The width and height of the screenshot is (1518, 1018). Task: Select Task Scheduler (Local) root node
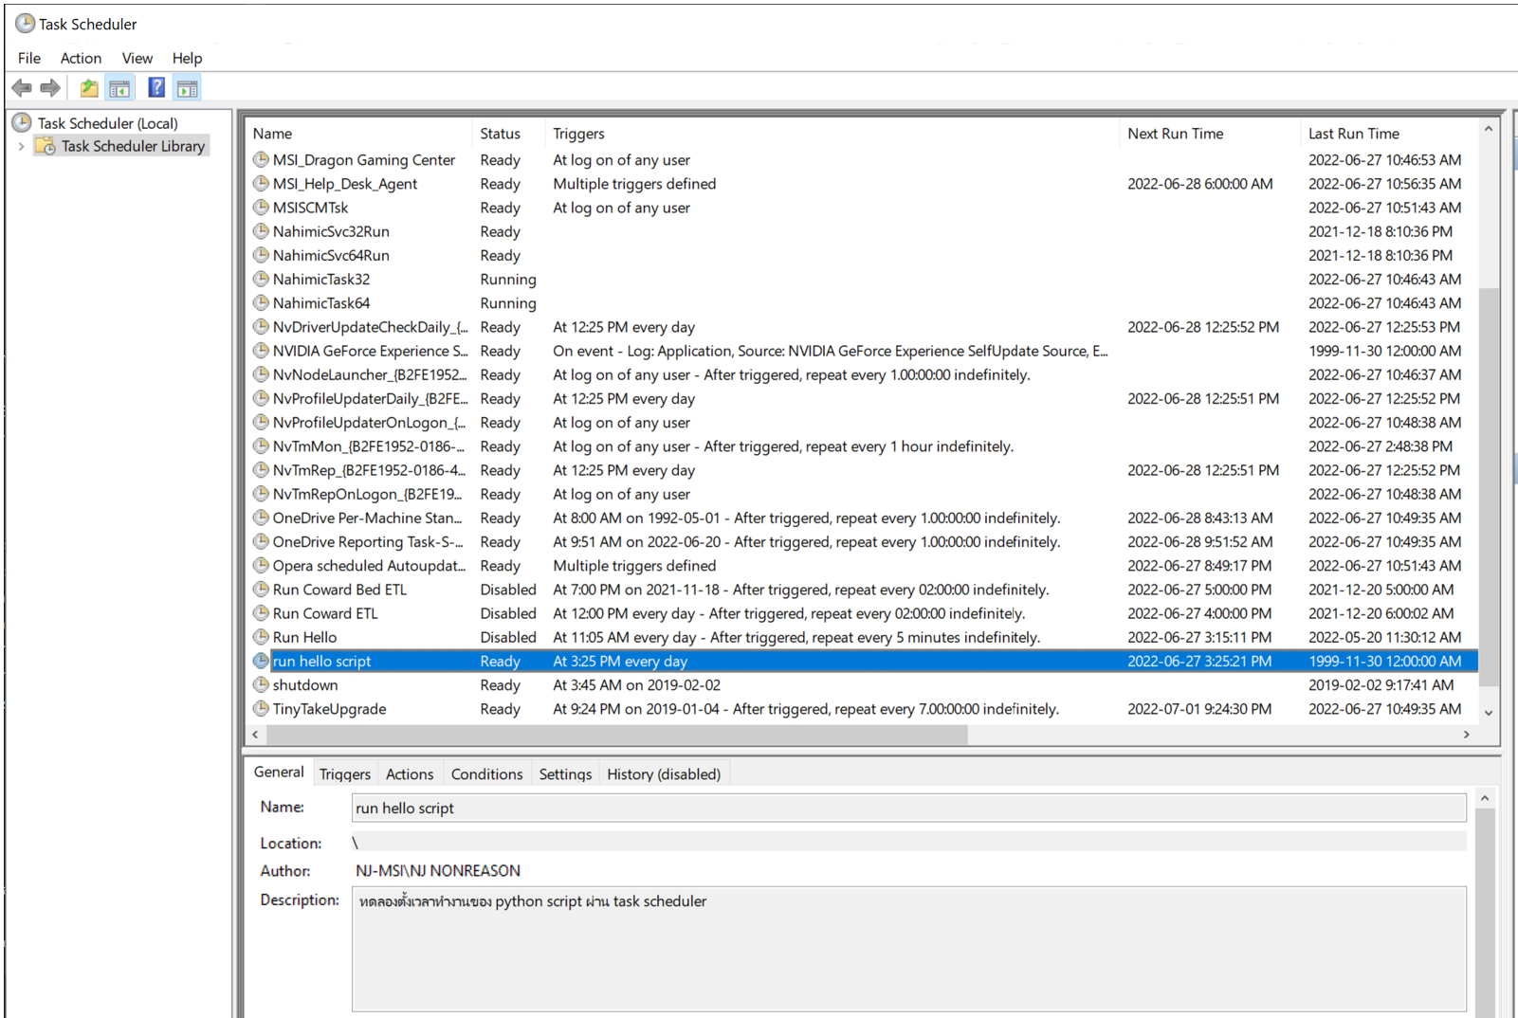point(107,123)
